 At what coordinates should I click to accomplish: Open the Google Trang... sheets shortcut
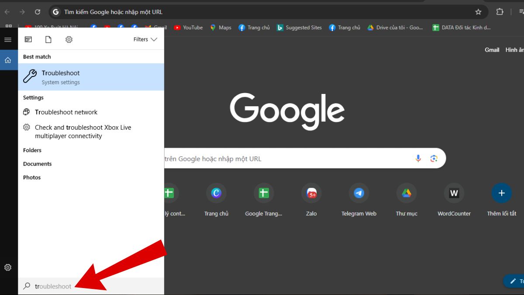click(x=264, y=200)
